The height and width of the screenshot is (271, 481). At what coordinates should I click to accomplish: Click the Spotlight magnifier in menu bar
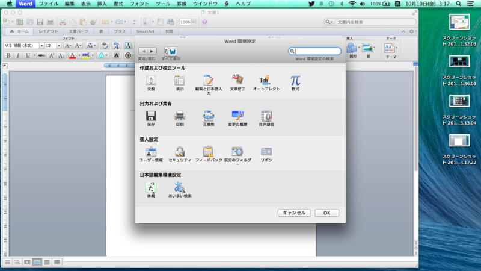458,4
